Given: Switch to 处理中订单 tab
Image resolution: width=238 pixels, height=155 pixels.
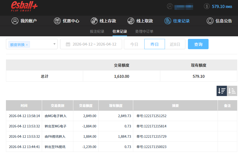Looking at the screenshot, I should click(x=144, y=31).
